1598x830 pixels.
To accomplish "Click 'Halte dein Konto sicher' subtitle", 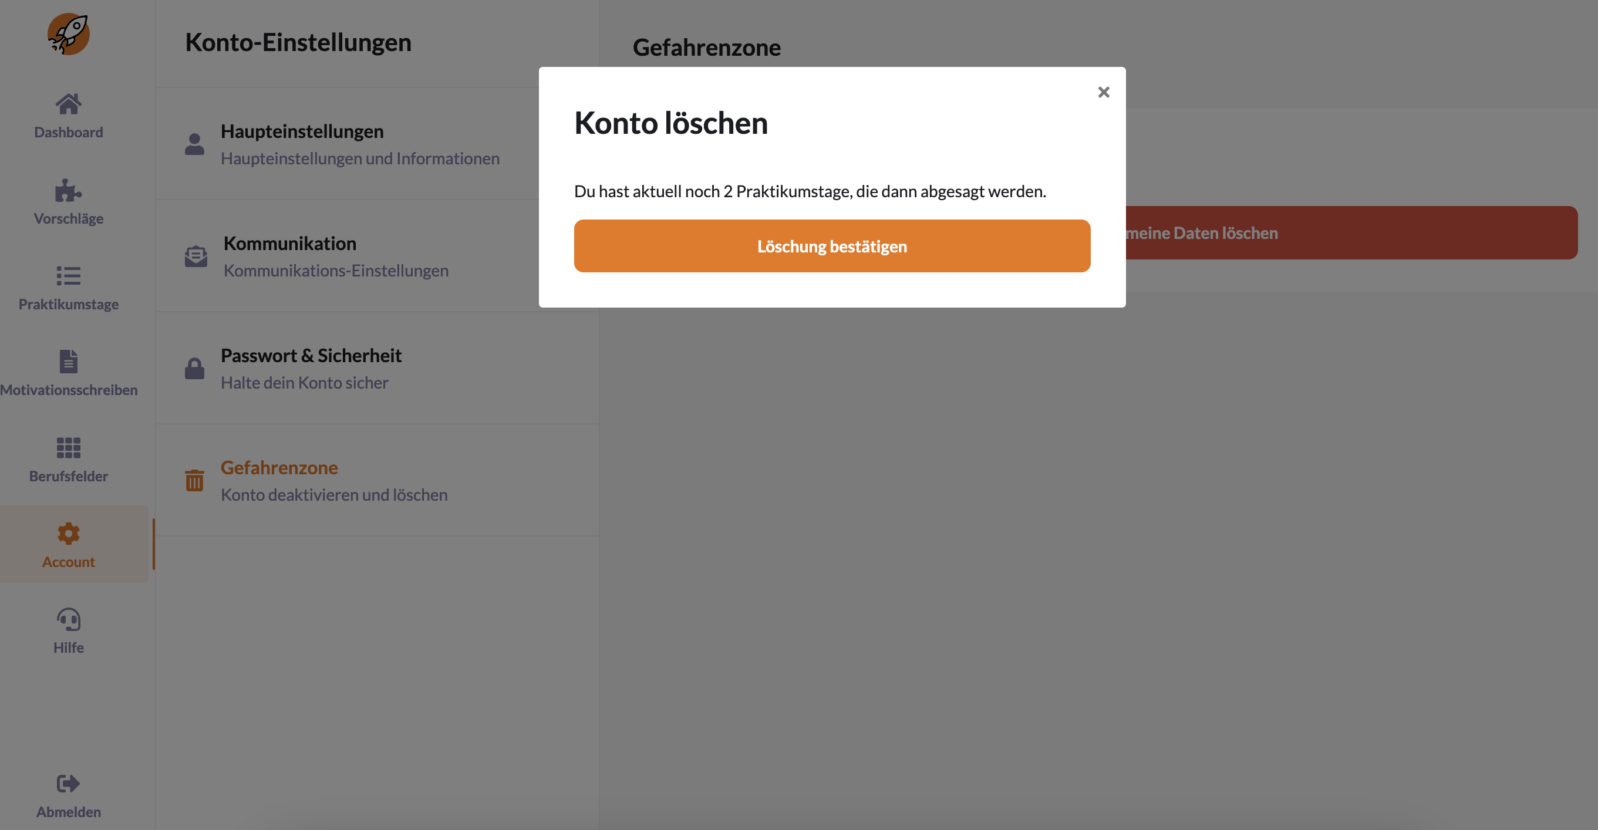I will [304, 383].
